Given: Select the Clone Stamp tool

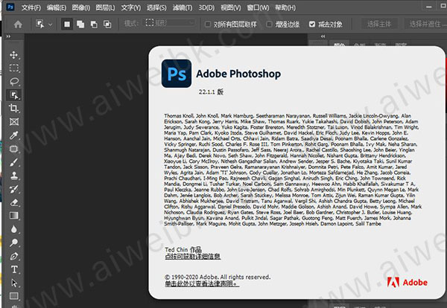Looking at the screenshot, I should pyautogui.click(x=13, y=176).
